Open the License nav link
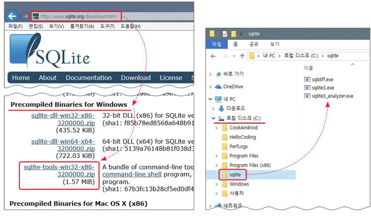Screen dimensions: 371x217 [171, 78]
